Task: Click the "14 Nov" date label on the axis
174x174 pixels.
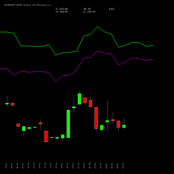Action: tap(45, 166)
